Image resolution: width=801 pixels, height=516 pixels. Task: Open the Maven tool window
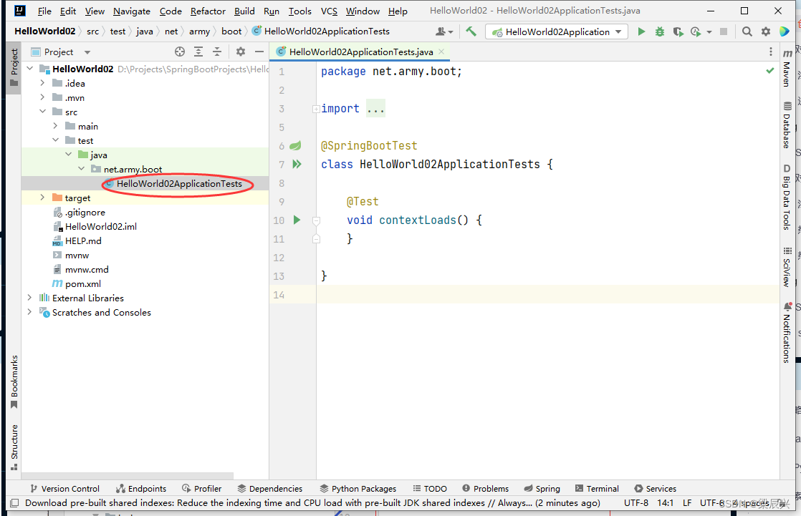click(x=787, y=69)
